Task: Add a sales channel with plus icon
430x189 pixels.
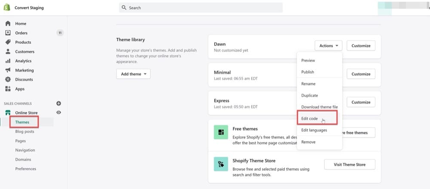Action: tap(59, 104)
